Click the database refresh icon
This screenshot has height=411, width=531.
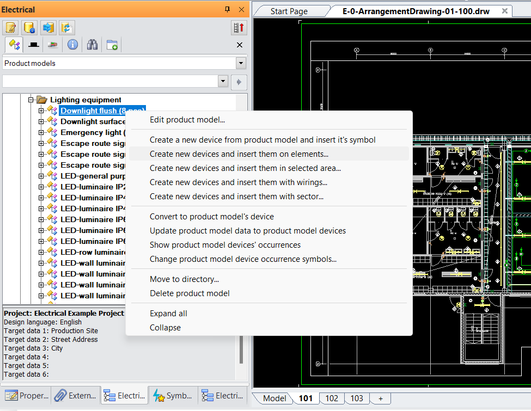click(67, 27)
